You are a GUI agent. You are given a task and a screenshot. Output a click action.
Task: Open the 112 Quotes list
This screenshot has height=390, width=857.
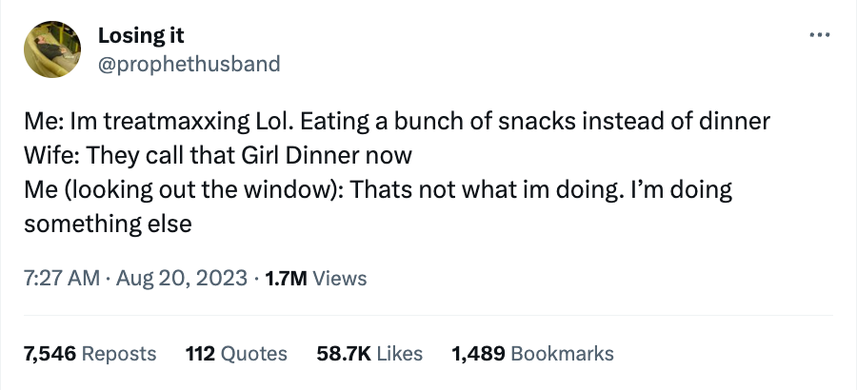pos(236,354)
